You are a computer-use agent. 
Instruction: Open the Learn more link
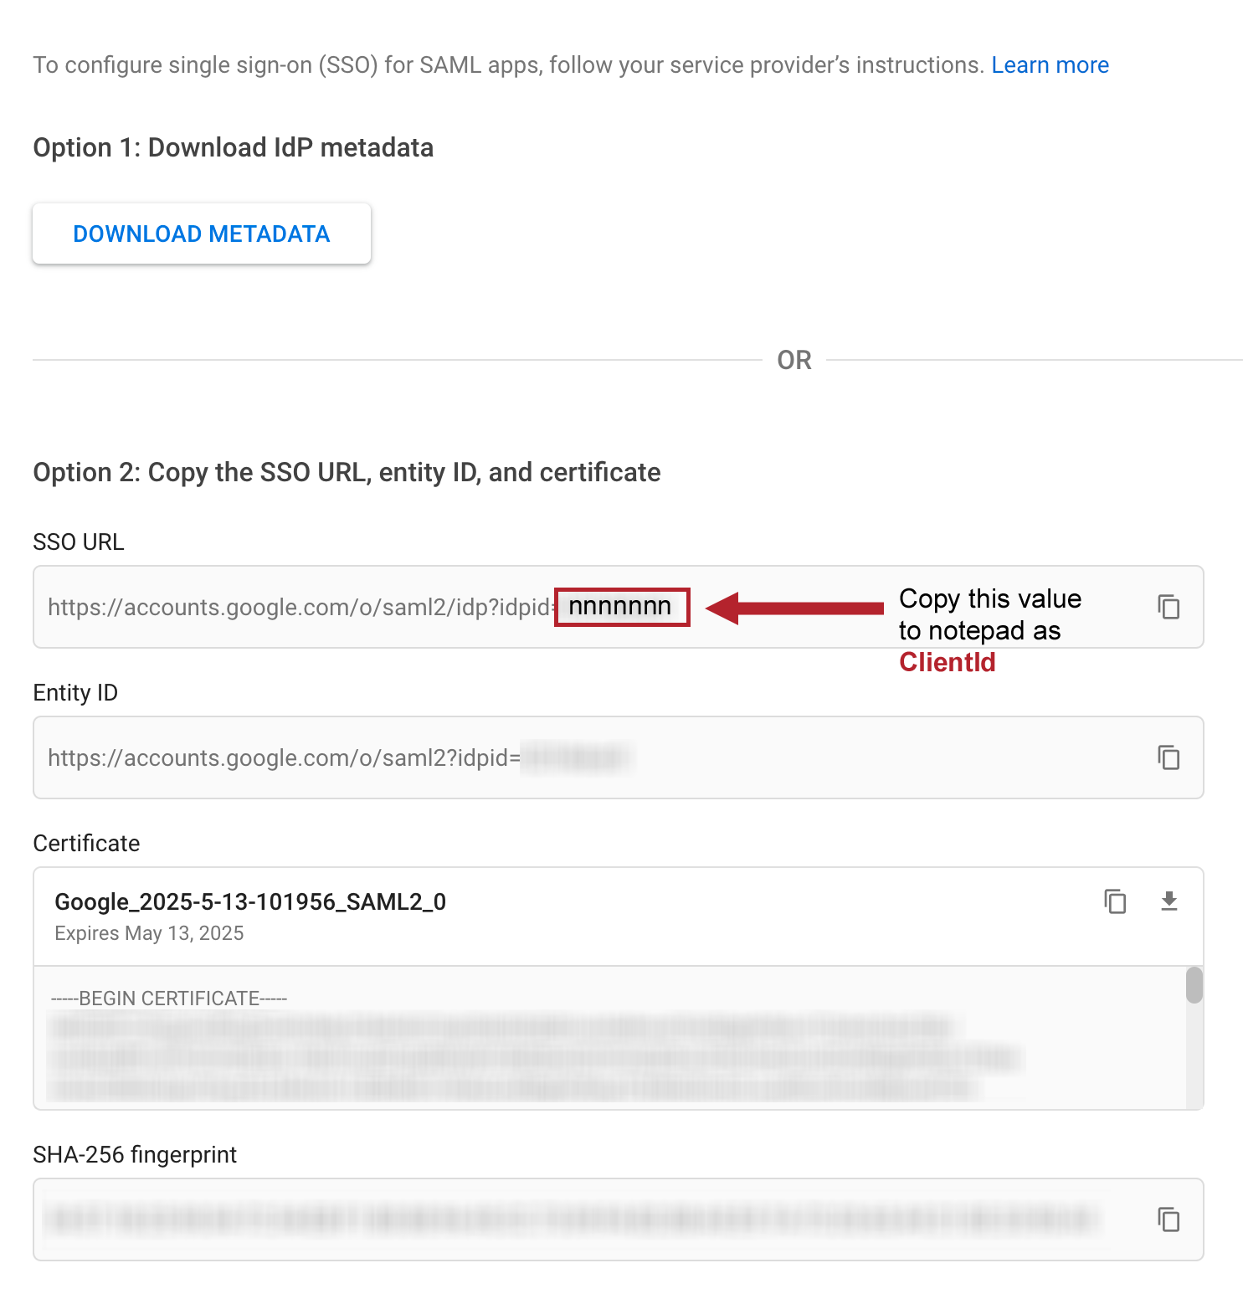coord(1050,64)
